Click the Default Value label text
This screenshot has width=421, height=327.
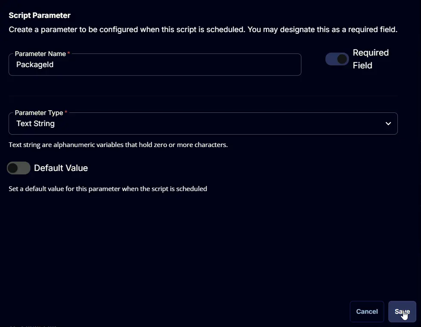(x=61, y=168)
